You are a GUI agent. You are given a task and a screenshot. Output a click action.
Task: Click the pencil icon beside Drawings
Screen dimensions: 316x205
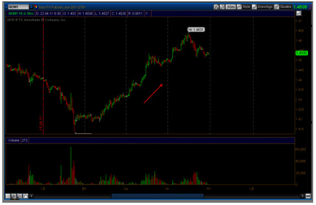254,7
